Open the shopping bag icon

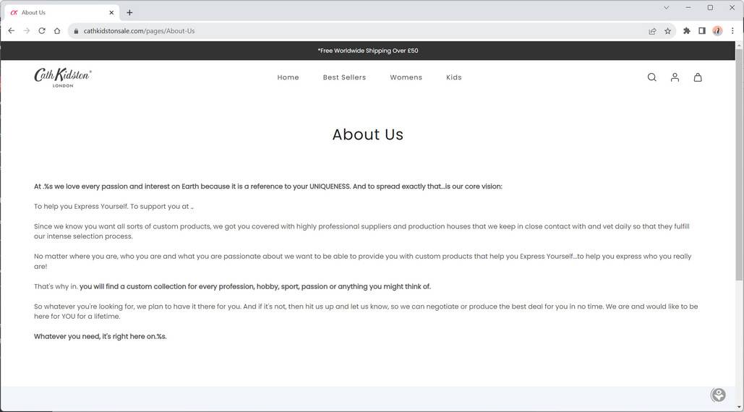pyautogui.click(x=698, y=77)
